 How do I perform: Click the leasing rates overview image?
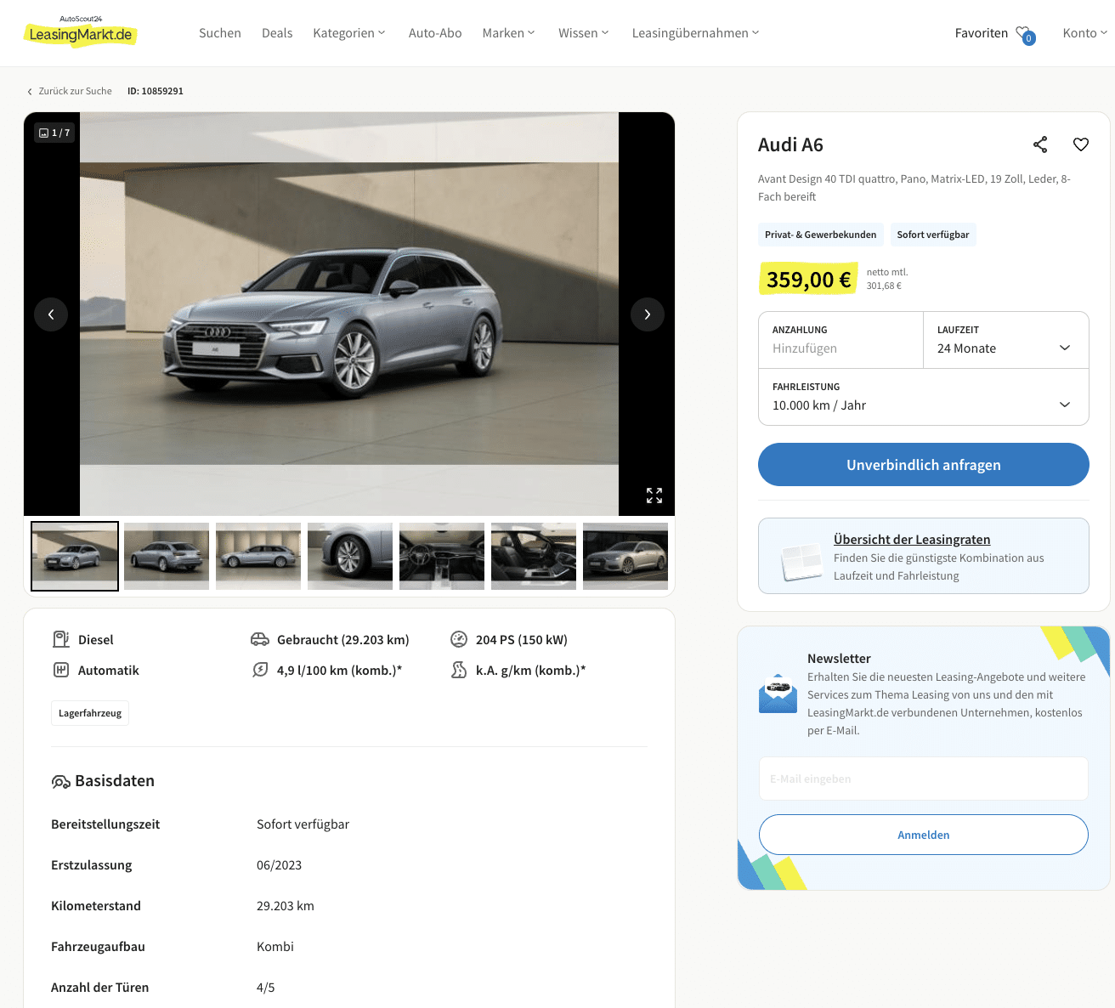[x=801, y=562]
